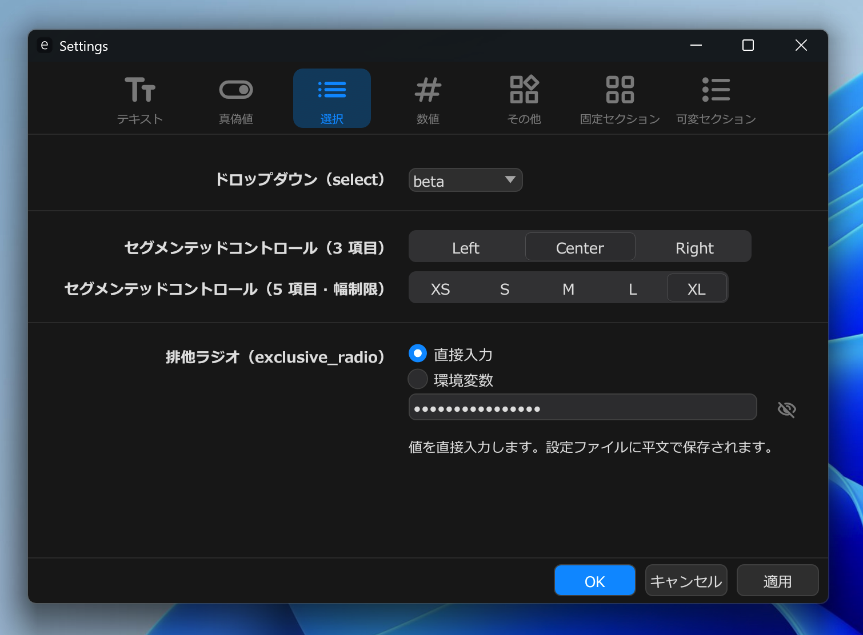This screenshot has height=635, width=863.
Task: Open the テキスト tab
Action: pyautogui.click(x=140, y=98)
